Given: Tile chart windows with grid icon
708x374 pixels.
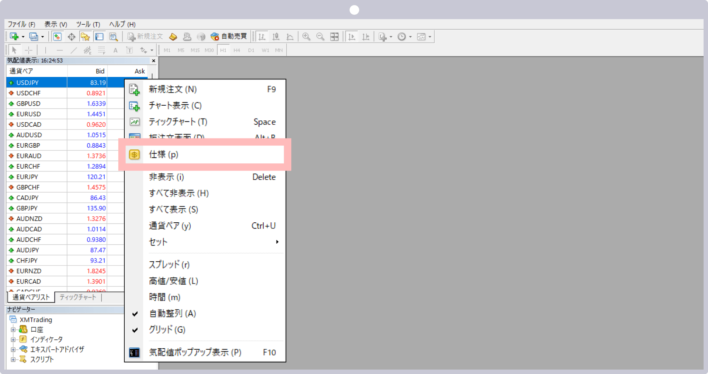Looking at the screenshot, I should (334, 36).
